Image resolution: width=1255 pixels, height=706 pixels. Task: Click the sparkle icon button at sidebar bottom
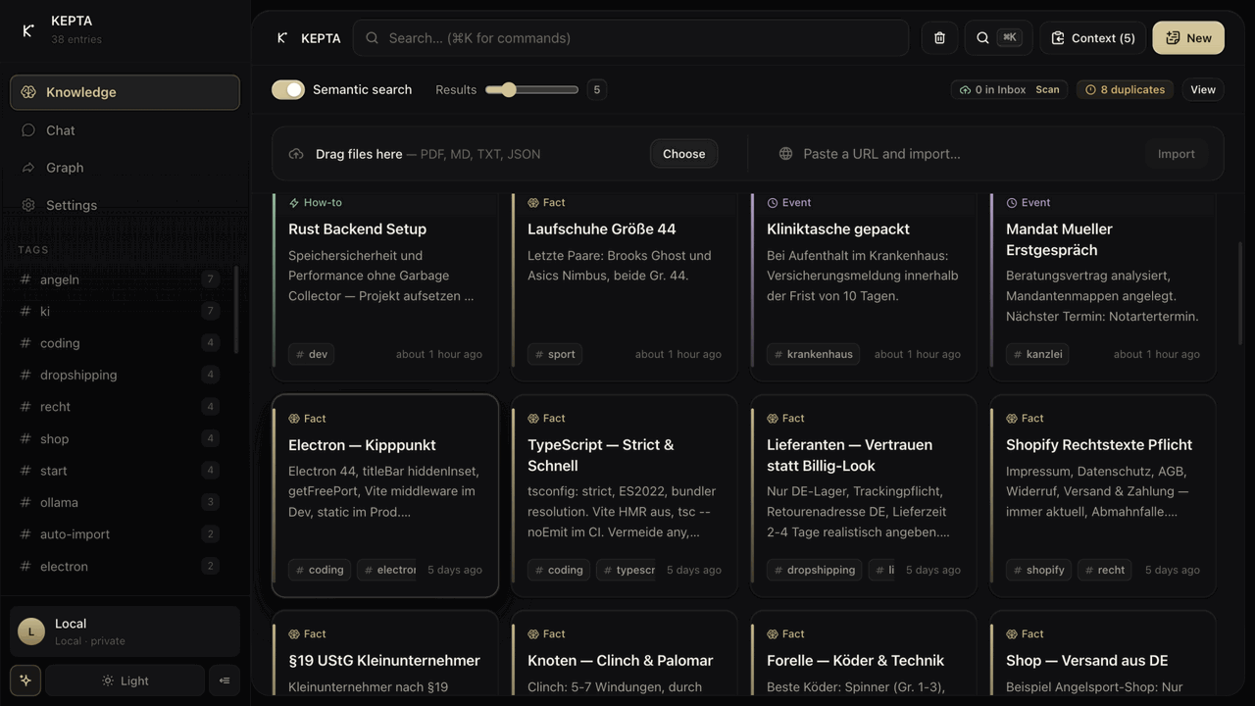pyautogui.click(x=25, y=681)
